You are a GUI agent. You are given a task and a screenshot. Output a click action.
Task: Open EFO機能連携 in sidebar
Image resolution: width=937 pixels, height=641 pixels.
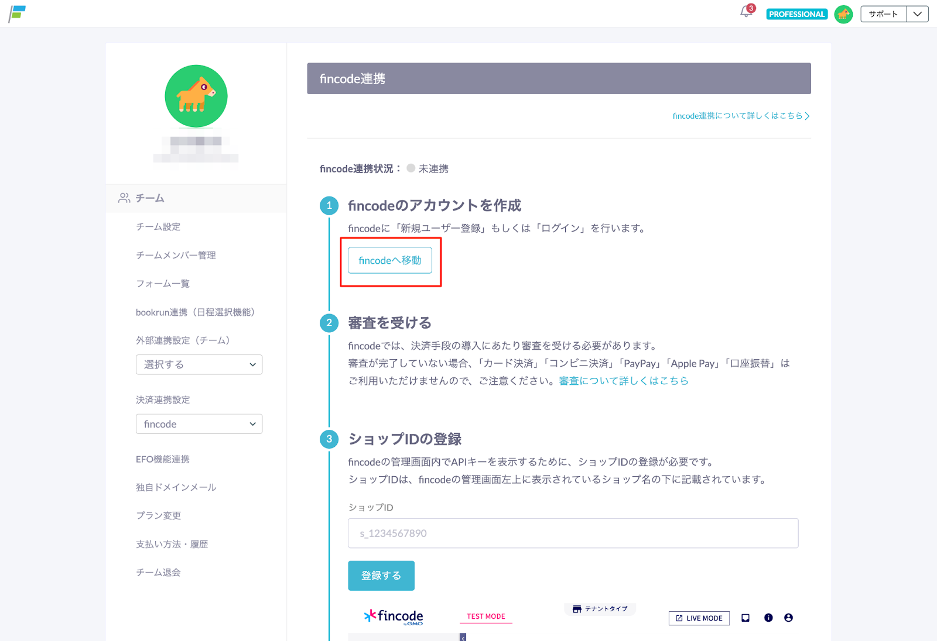(163, 460)
